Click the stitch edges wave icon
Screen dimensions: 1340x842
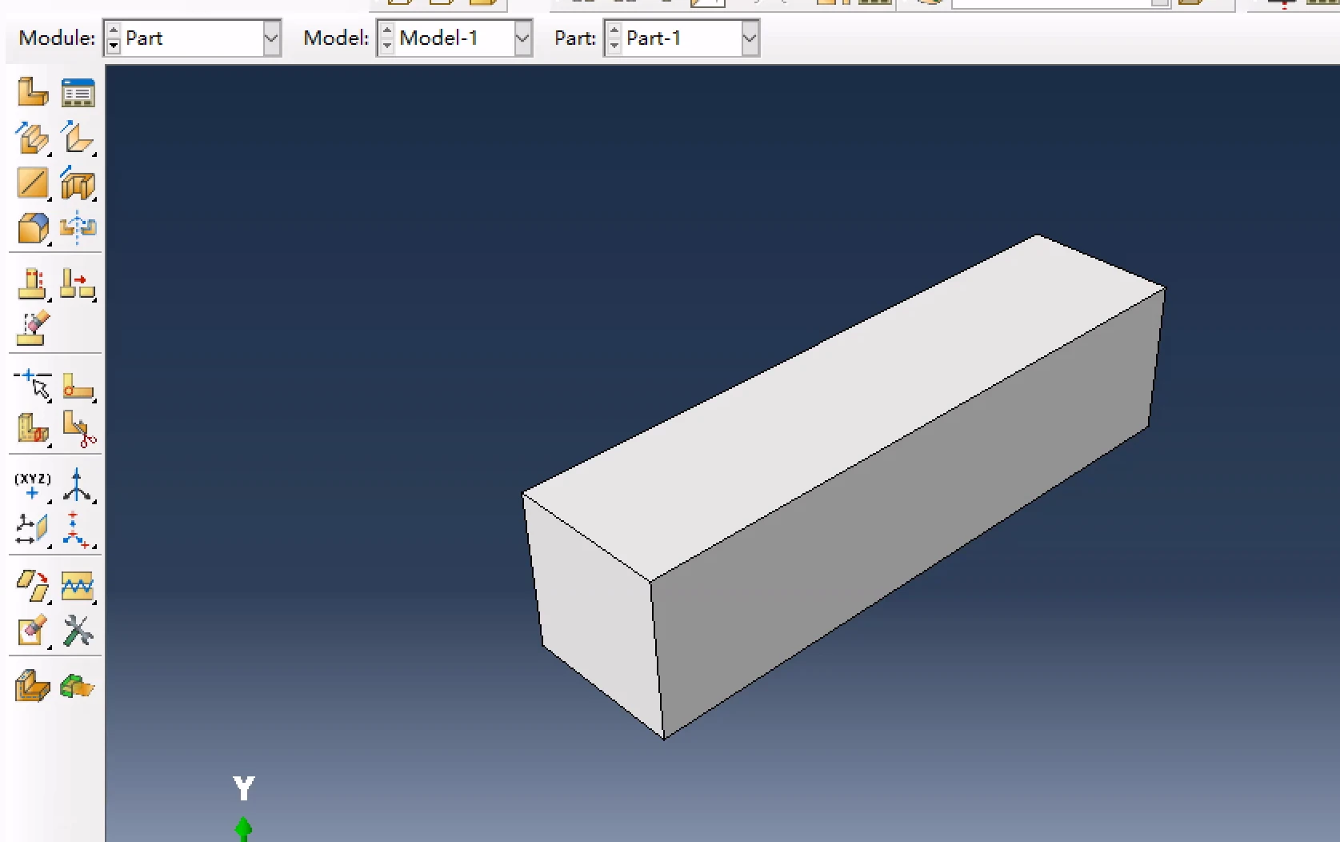click(x=78, y=586)
